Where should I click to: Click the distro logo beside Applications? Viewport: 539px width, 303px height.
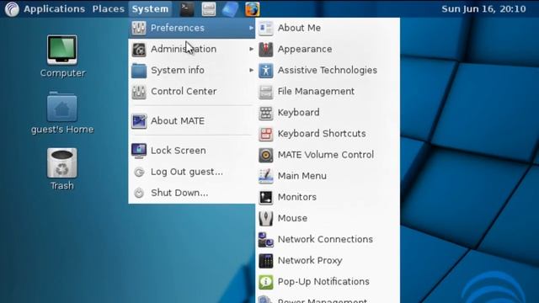[x=12, y=9]
